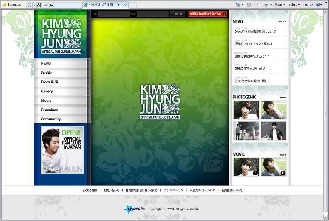Click the scroll down arrow
Viewport: 329px width, 221px height.
326,217
